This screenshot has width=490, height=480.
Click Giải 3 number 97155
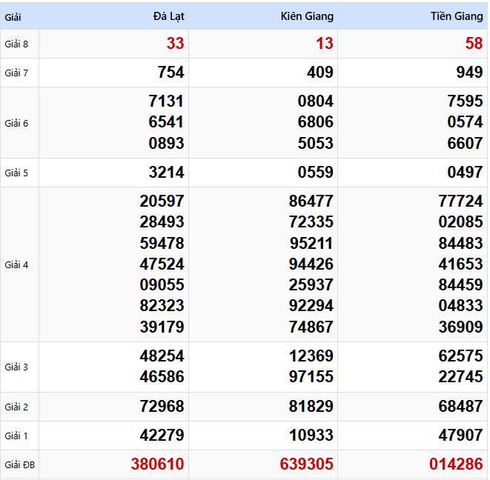coord(311,376)
